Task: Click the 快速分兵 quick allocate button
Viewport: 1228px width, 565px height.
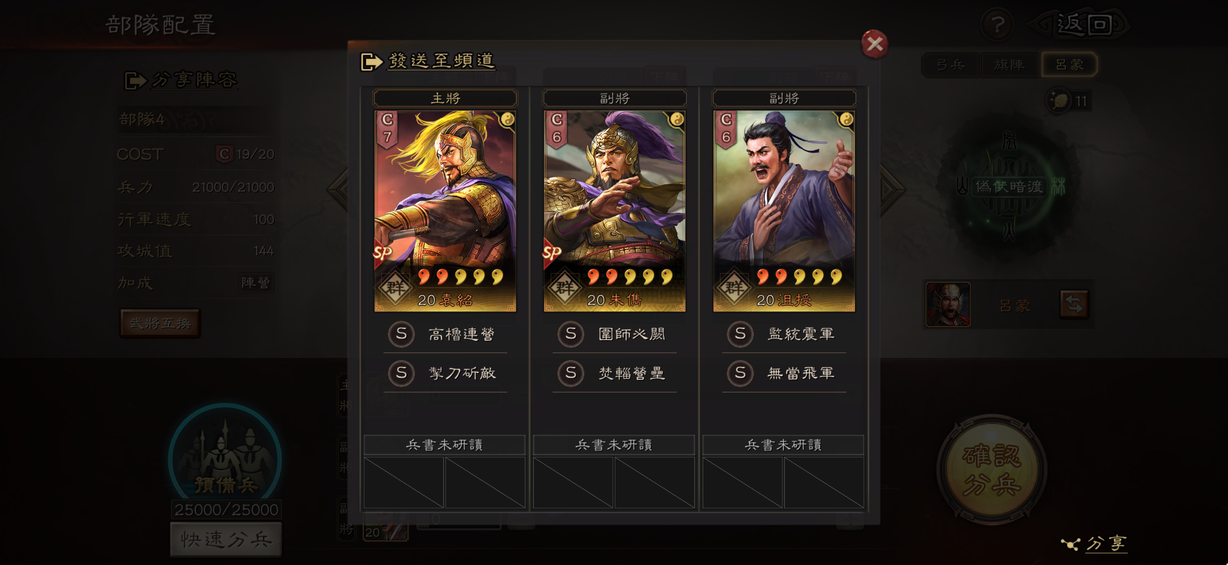Action: [x=226, y=540]
